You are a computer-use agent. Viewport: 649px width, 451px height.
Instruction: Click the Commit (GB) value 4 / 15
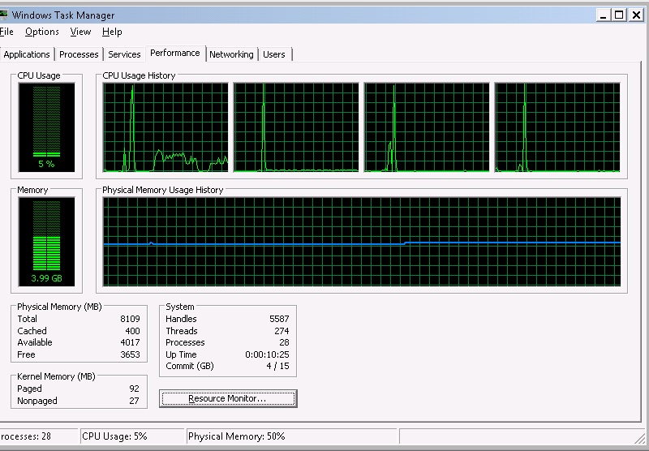point(277,366)
